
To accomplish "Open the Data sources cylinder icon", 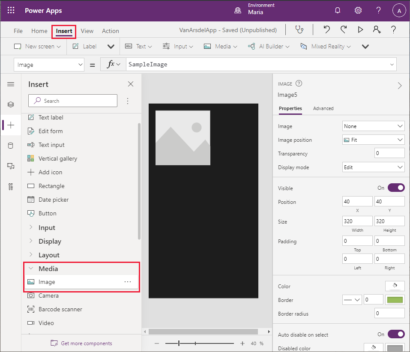I will point(11,146).
